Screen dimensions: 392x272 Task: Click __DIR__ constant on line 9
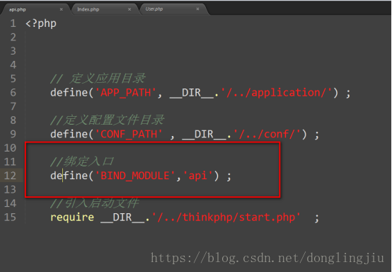point(204,135)
